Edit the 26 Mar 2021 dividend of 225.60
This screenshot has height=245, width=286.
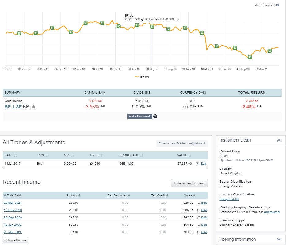(204, 203)
